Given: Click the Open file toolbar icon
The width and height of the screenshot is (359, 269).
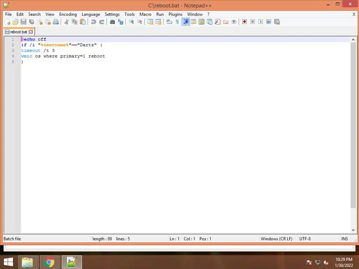Looking at the screenshot, I should click(15, 22).
